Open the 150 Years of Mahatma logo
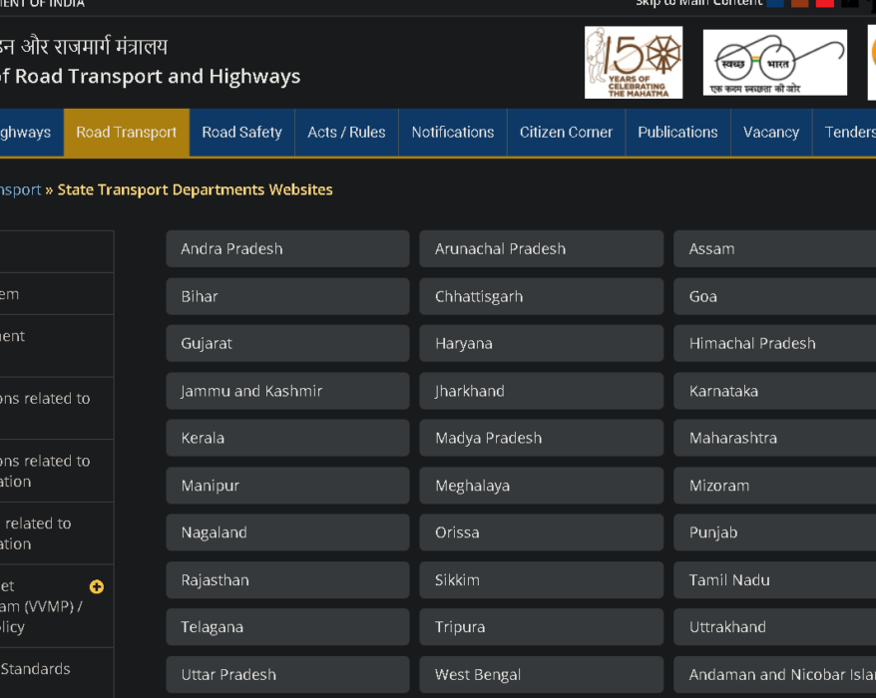The image size is (876, 698). [634, 63]
